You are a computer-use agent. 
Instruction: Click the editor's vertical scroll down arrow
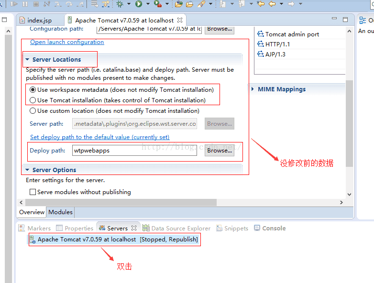pyautogui.click(x=349, y=194)
